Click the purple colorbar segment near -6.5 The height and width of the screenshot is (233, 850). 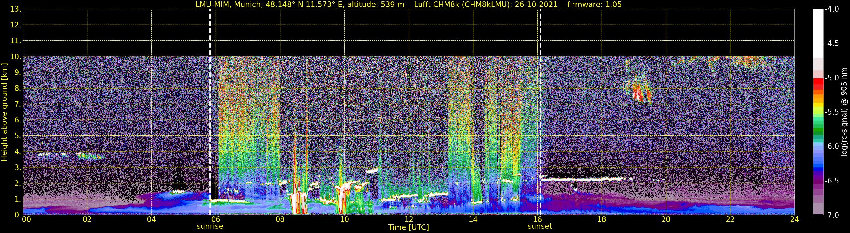coord(818,181)
